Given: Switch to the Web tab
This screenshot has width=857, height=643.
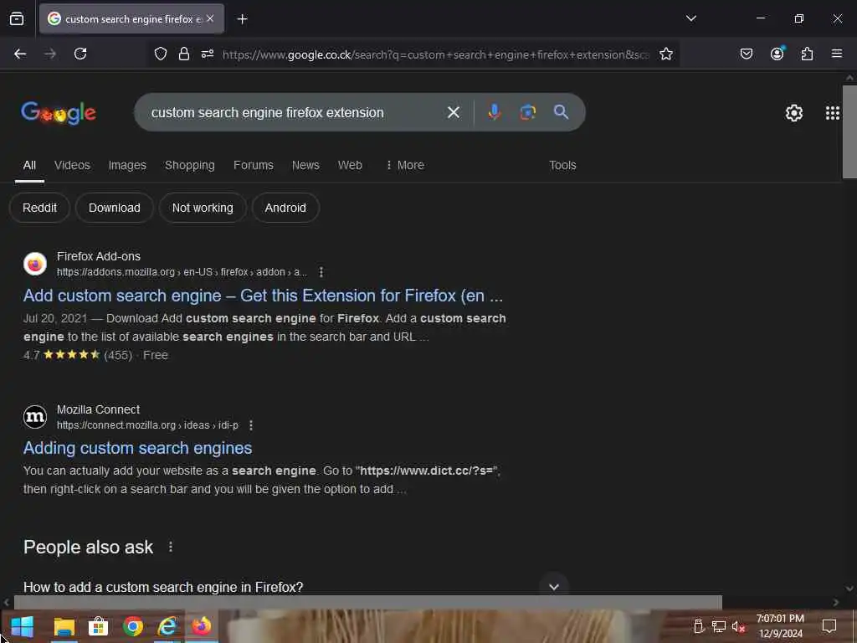Looking at the screenshot, I should coord(350,165).
